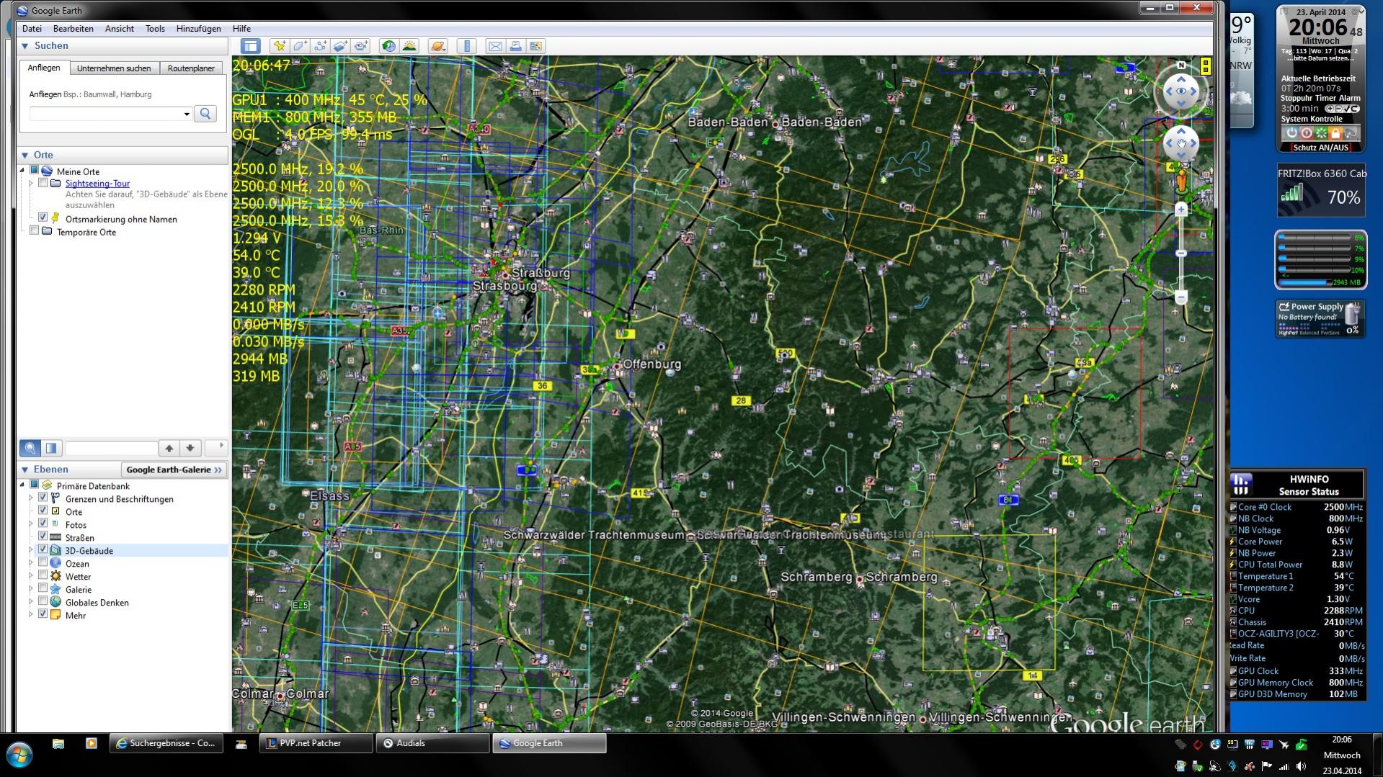
Task: Click the hand move joystick center
Action: point(1181,143)
